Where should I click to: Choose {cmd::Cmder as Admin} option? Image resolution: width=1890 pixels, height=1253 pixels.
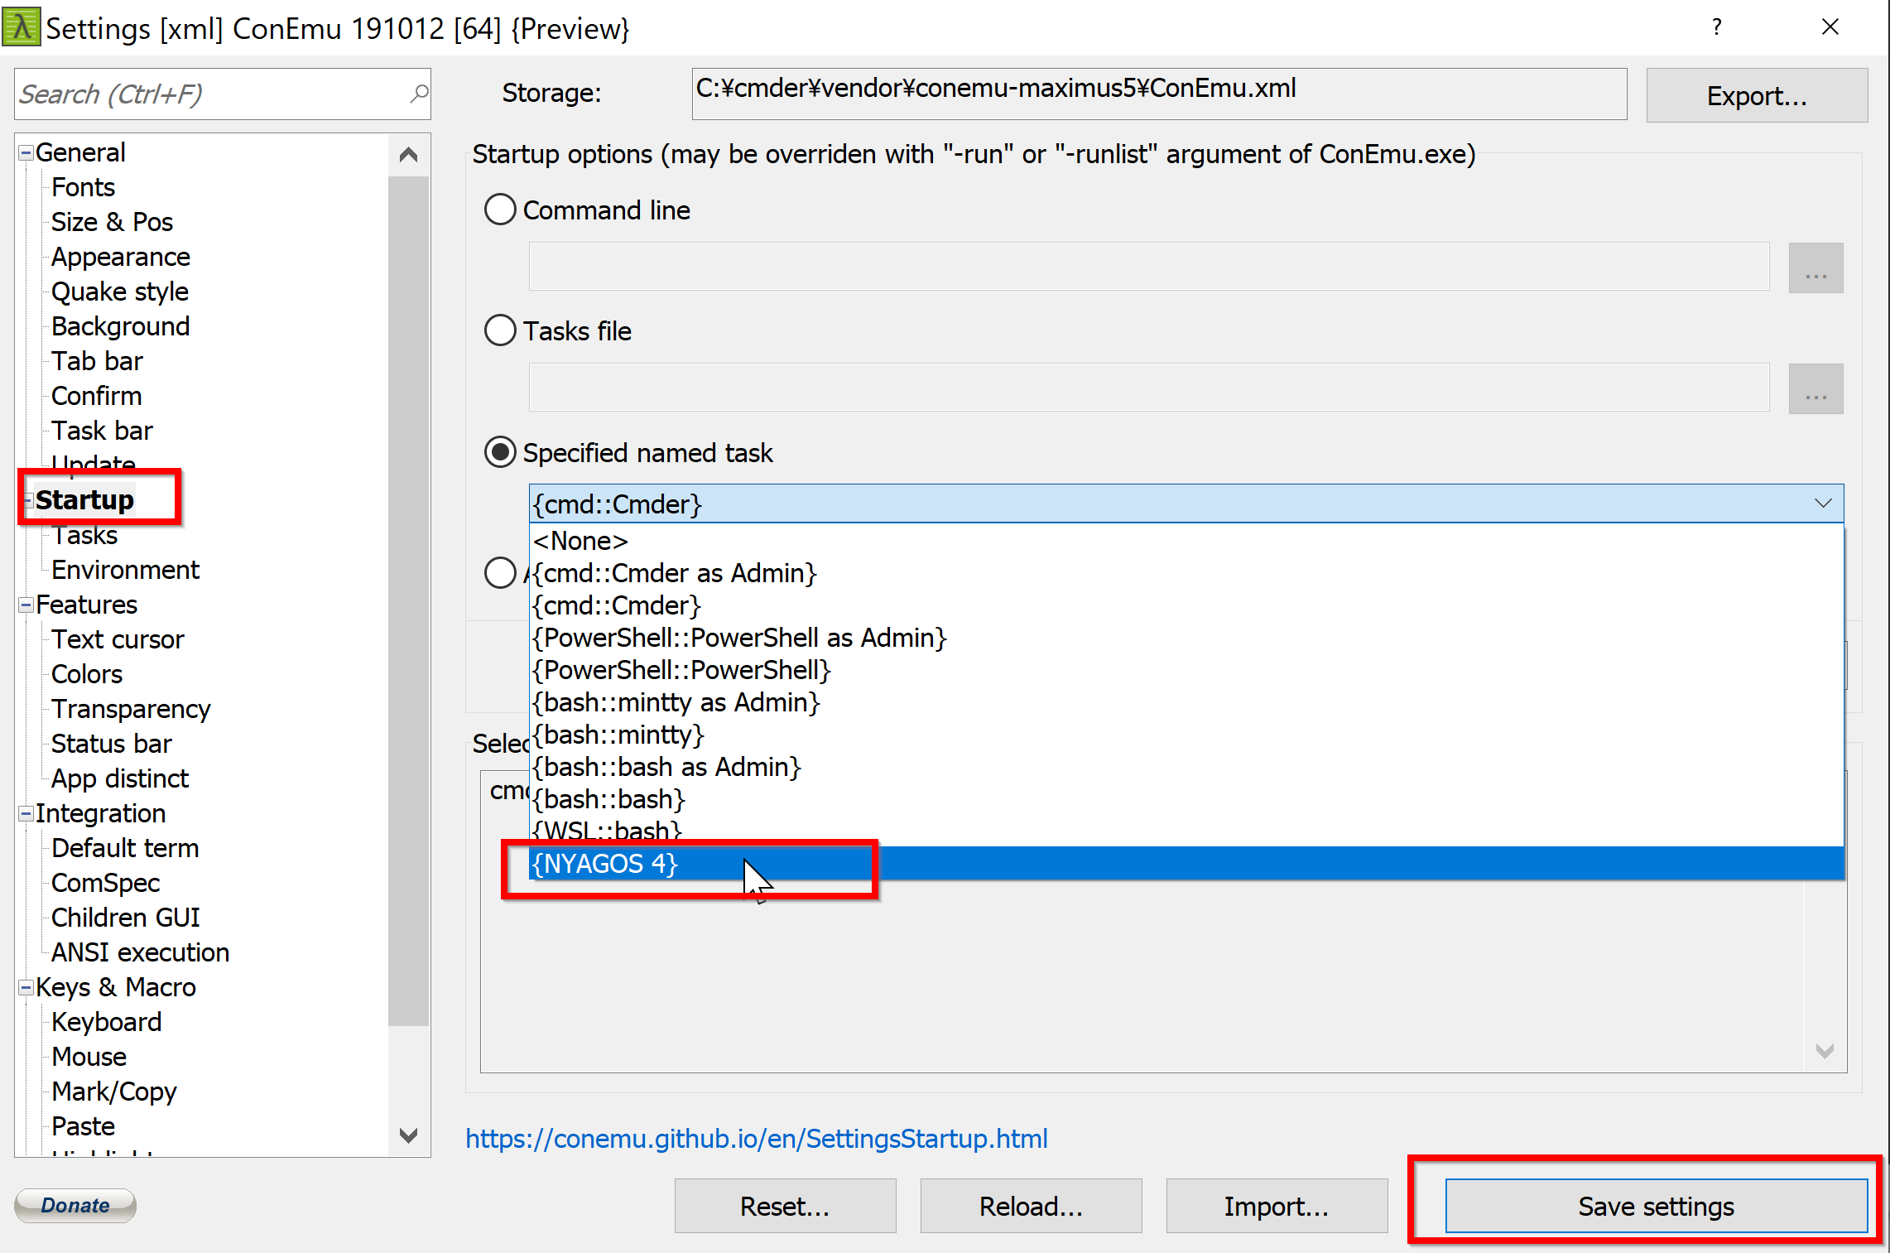(x=1185, y=573)
